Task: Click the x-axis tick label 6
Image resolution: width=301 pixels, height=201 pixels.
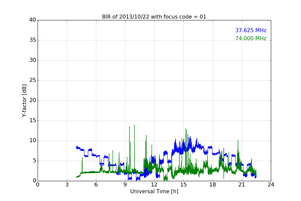Action: click(x=96, y=185)
